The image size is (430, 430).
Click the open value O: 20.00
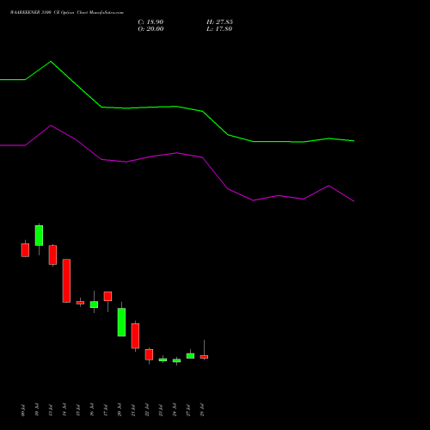point(150,29)
